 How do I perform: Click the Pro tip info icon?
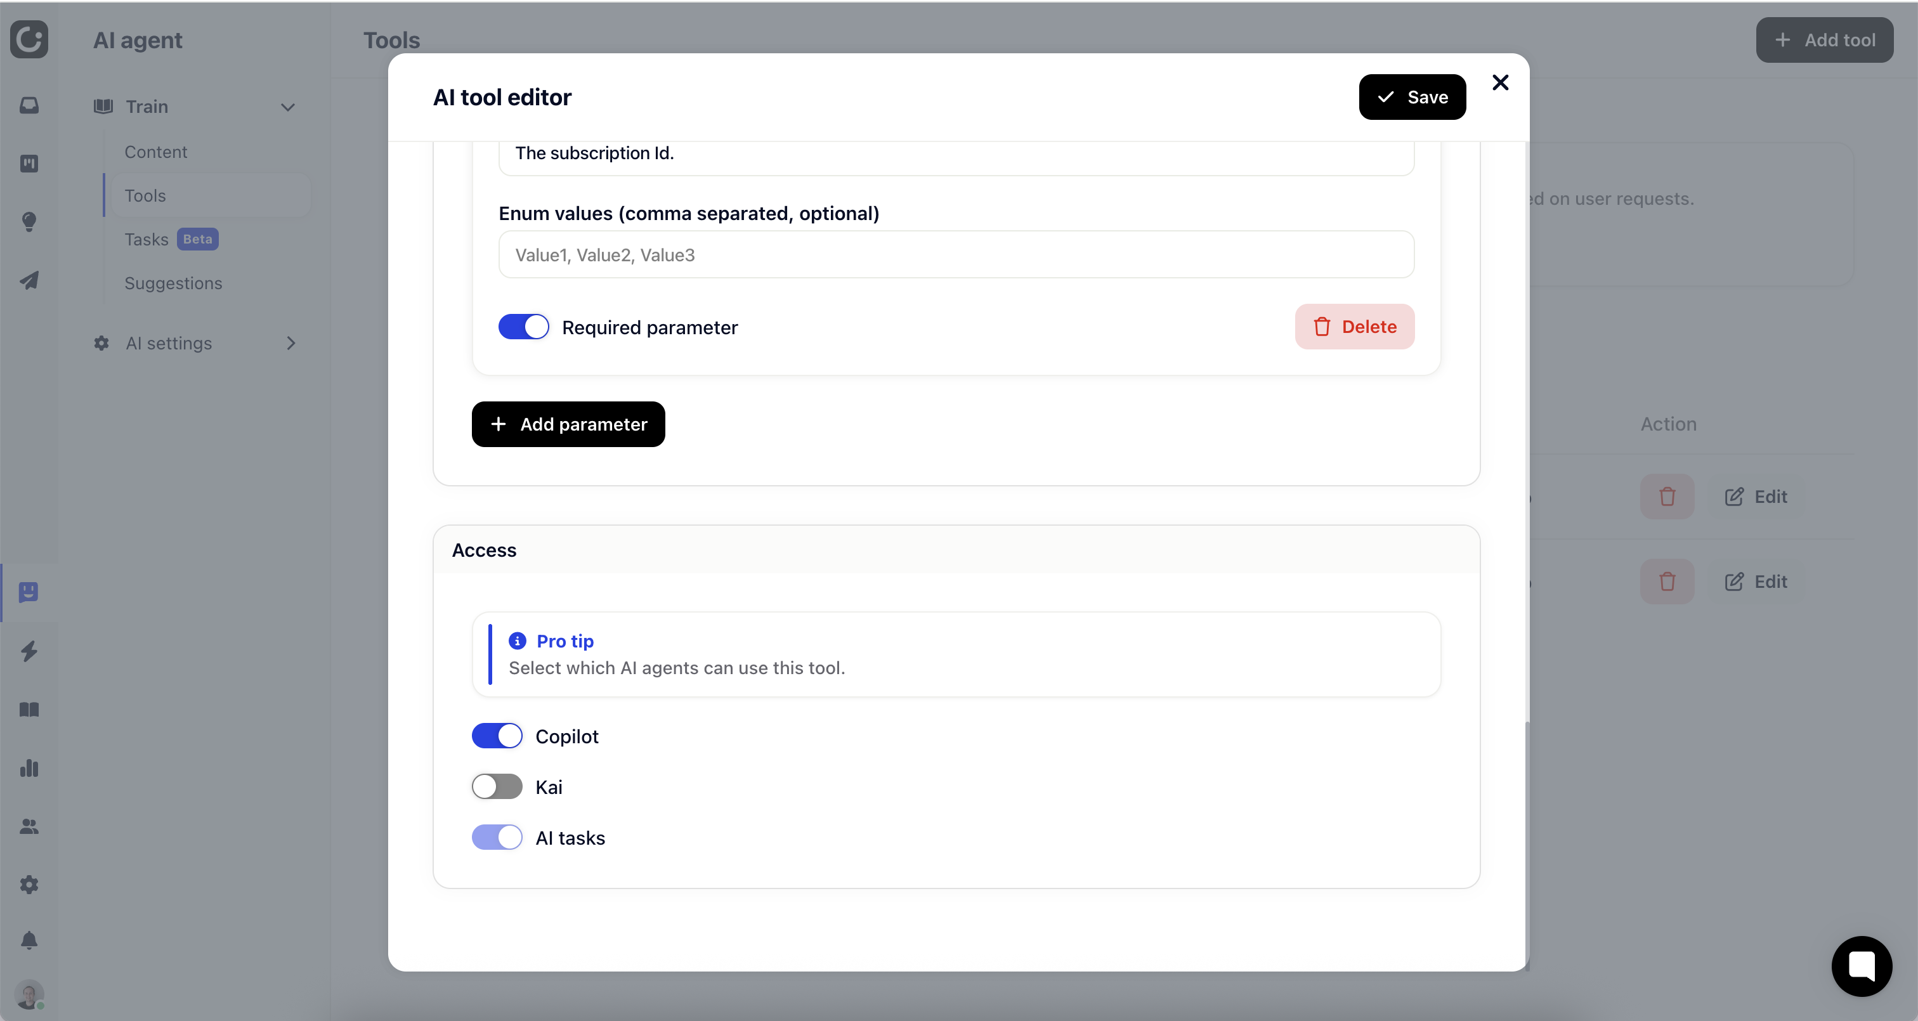tap(518, 641)
